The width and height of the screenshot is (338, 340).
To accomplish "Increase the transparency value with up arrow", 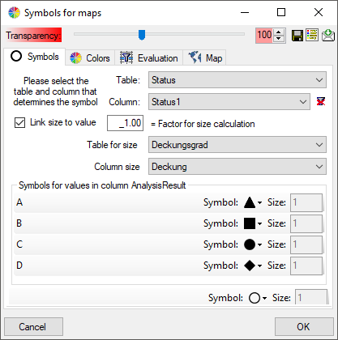I will point(279,32).
